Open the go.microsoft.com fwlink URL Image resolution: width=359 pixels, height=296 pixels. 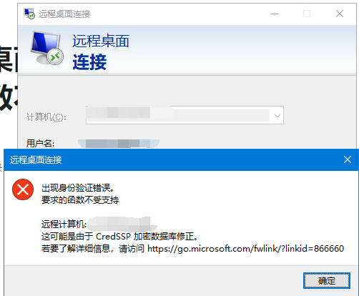click(245, 249)
